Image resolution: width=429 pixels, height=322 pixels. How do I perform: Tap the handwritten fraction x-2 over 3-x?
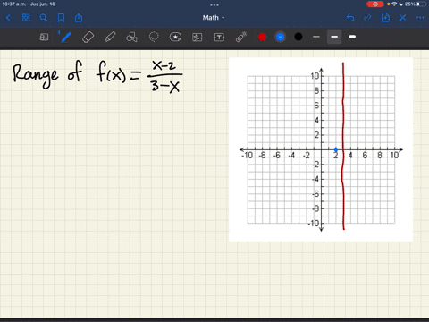164,77
